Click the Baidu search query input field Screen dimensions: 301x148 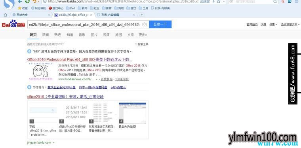(85, 25)
